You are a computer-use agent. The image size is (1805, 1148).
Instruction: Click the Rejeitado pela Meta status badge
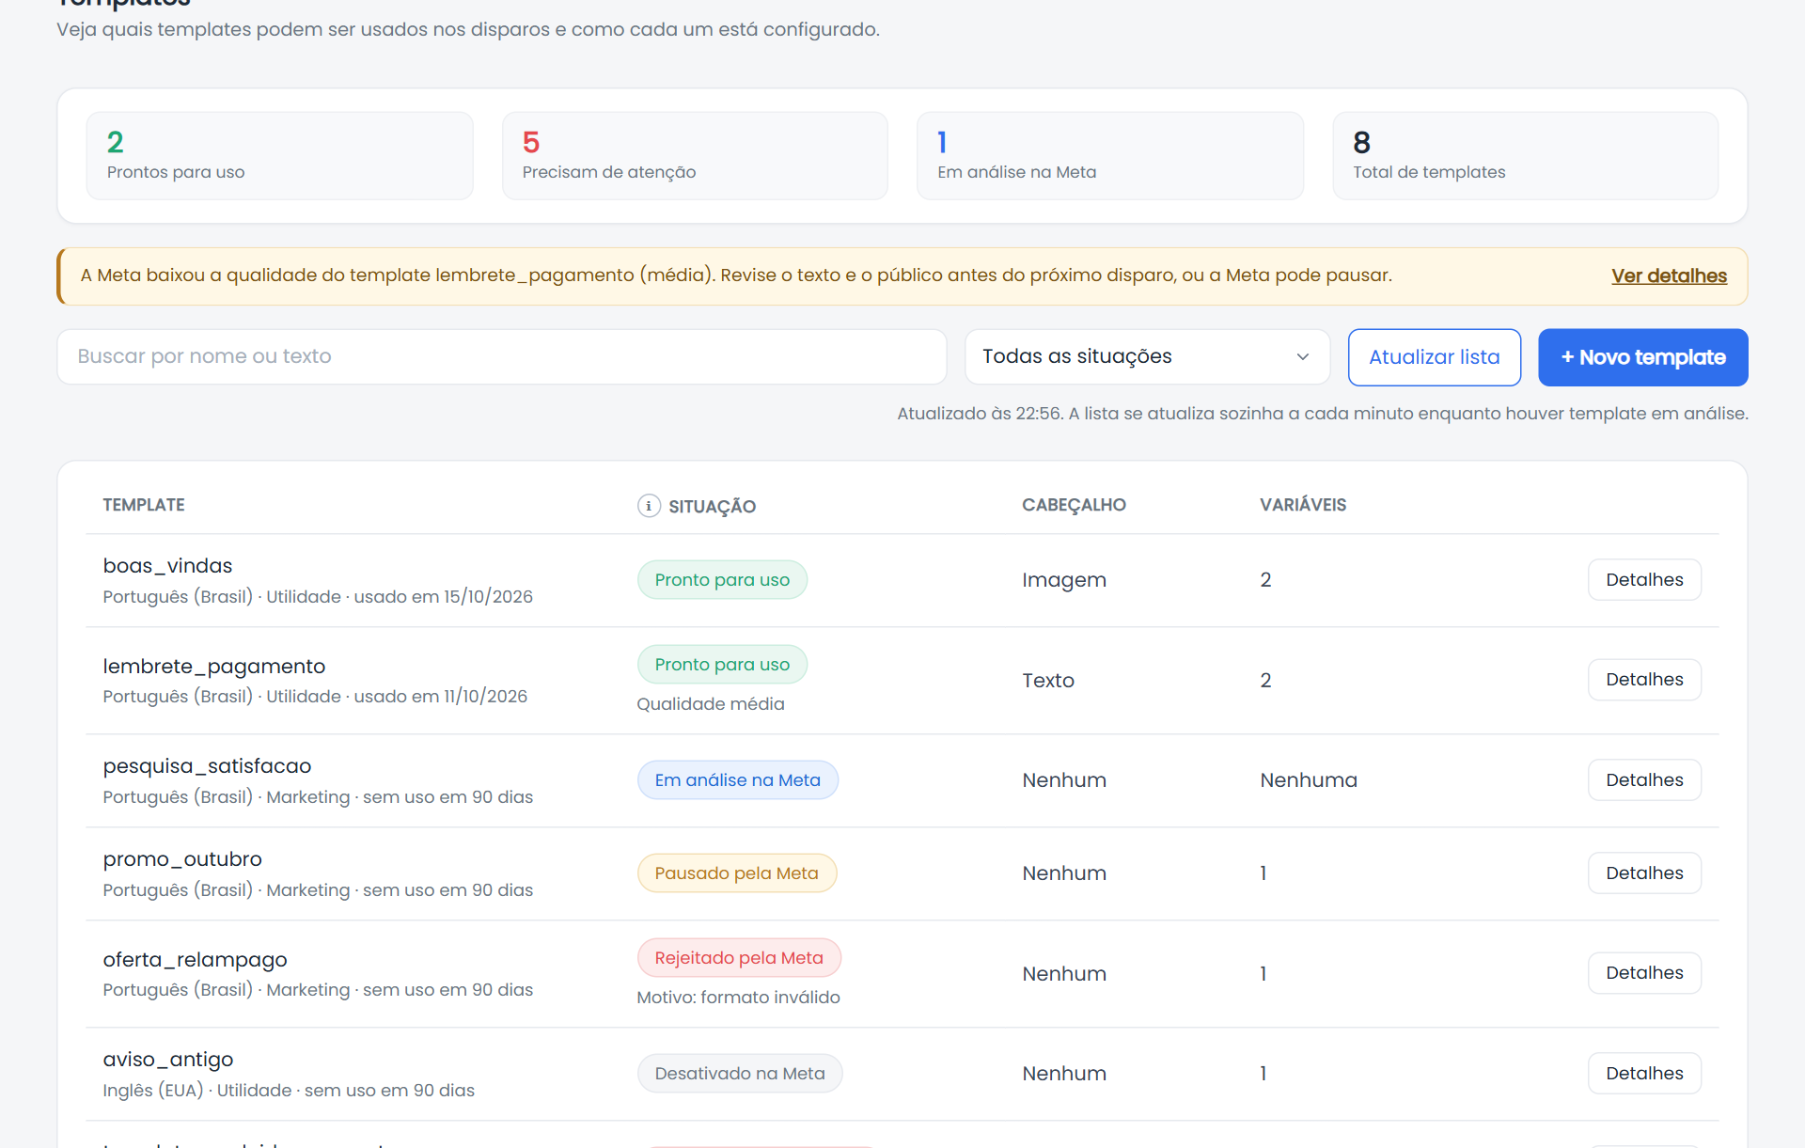coord(739,957)
